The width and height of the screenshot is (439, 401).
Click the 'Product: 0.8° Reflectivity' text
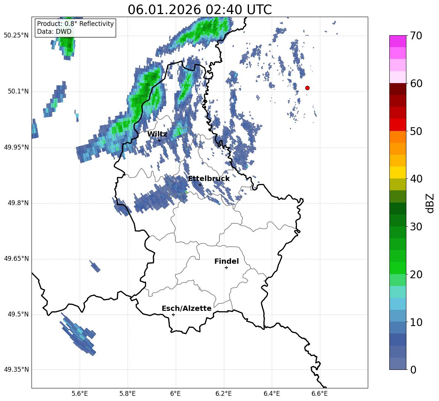(75, 24)
